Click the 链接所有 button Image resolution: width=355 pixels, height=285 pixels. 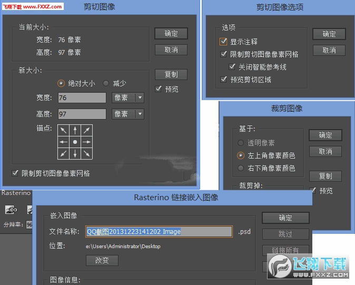click(285, 250)
